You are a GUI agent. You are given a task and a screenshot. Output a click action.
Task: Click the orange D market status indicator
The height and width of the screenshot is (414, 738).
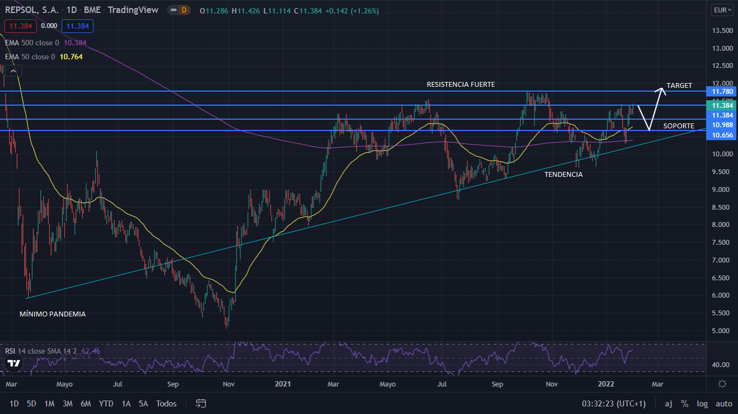pyautogui.click(x=184, y=10)
